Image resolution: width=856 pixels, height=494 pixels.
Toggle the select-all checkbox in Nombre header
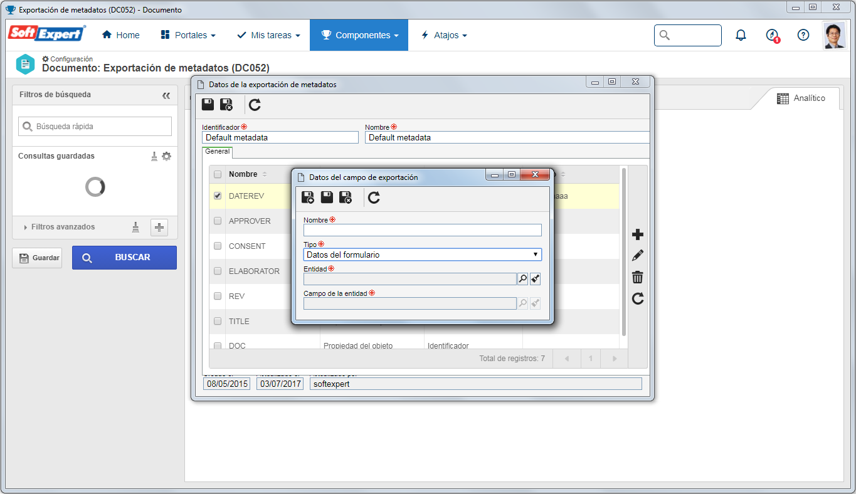(x=218, y=174)
